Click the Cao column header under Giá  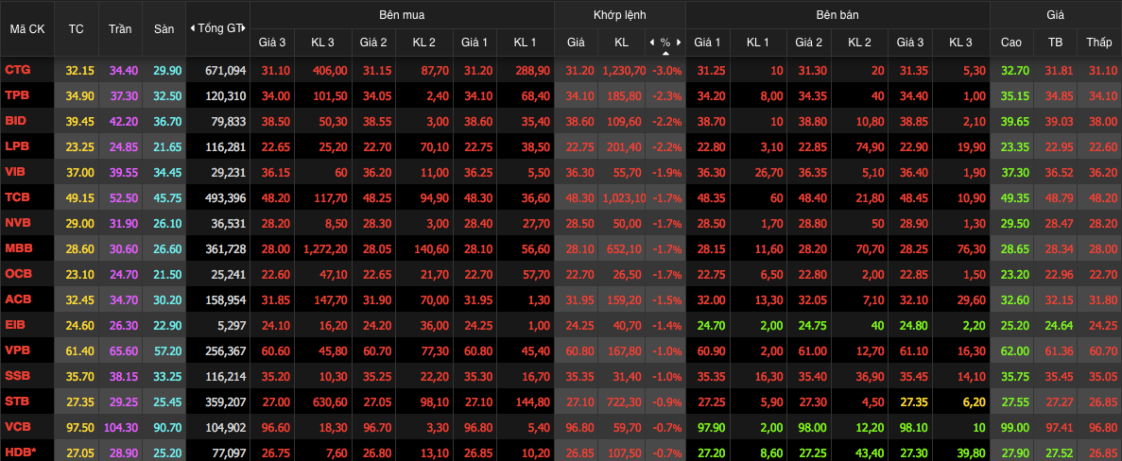(1010, 43)
